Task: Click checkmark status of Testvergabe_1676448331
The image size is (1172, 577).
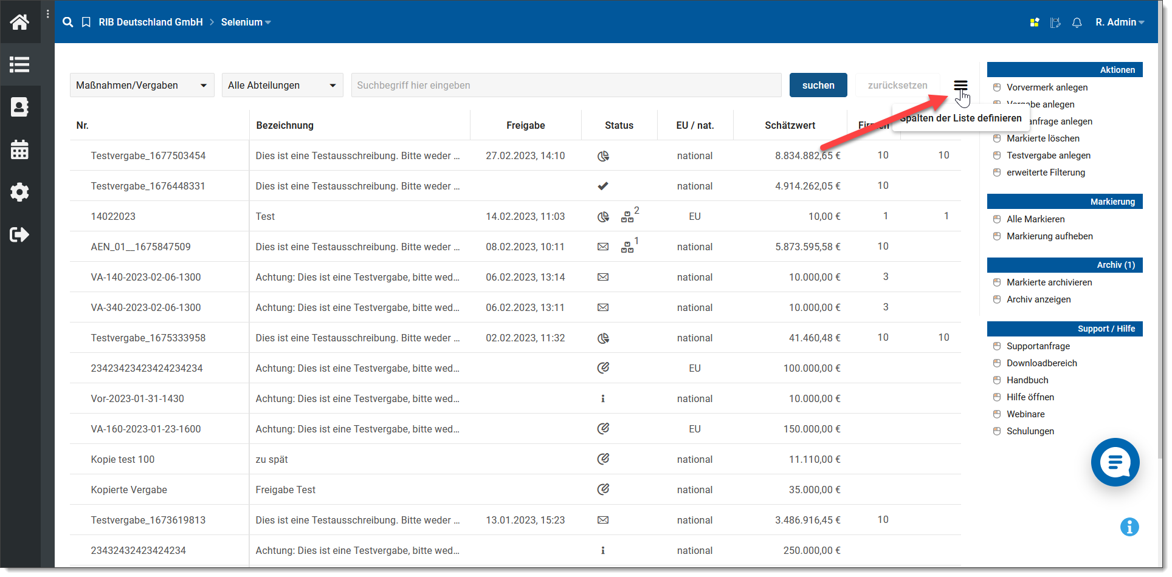Action: pyautogui.click(x=603, y=186)
